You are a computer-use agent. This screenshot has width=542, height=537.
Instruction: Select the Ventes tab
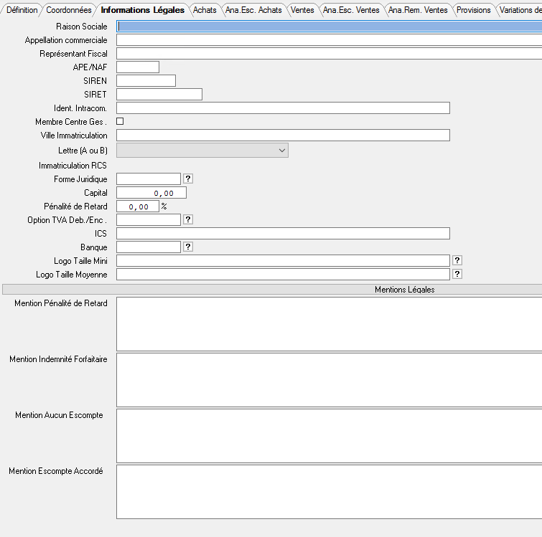(302, 10)
